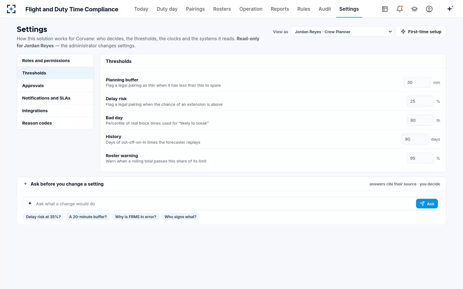This screenshot has height=289, width=463.
Task: Open the Reports tab
Action: pos(280,9)
